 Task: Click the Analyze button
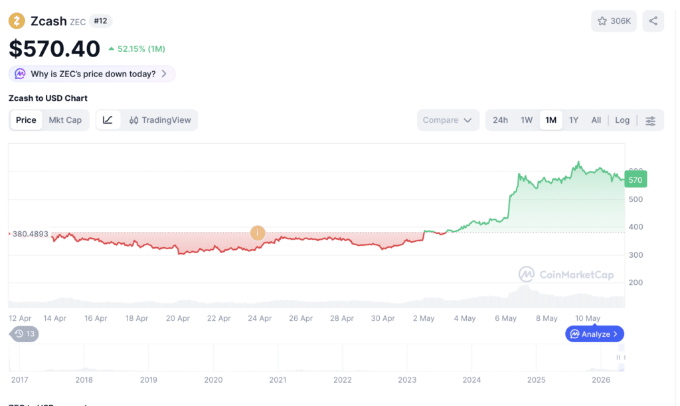point(594,334)
